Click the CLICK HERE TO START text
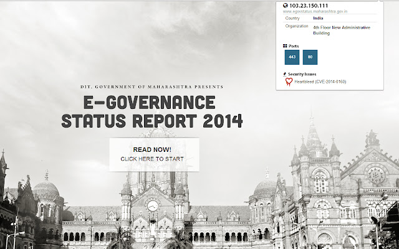The height and width of the screenshot is (249, 399). tap(152, 159)
